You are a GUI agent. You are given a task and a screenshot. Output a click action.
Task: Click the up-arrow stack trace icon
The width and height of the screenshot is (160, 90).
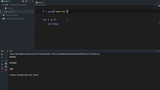point(6,54)
